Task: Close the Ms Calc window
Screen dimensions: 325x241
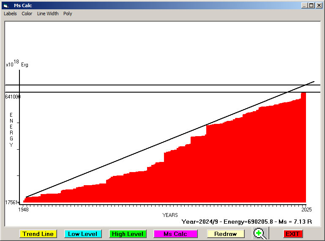Action: tap(318, 5)
